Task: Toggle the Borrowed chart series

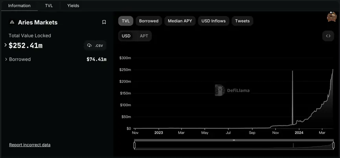Action: pyautogui.click(x=149, y=21)
